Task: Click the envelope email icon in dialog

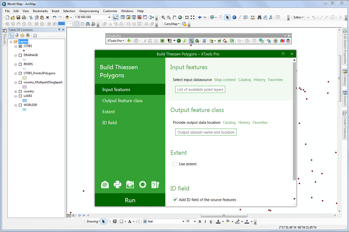Action: (x=105, y=184)
